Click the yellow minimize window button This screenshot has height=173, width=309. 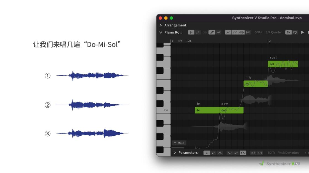tap(166, 18)
